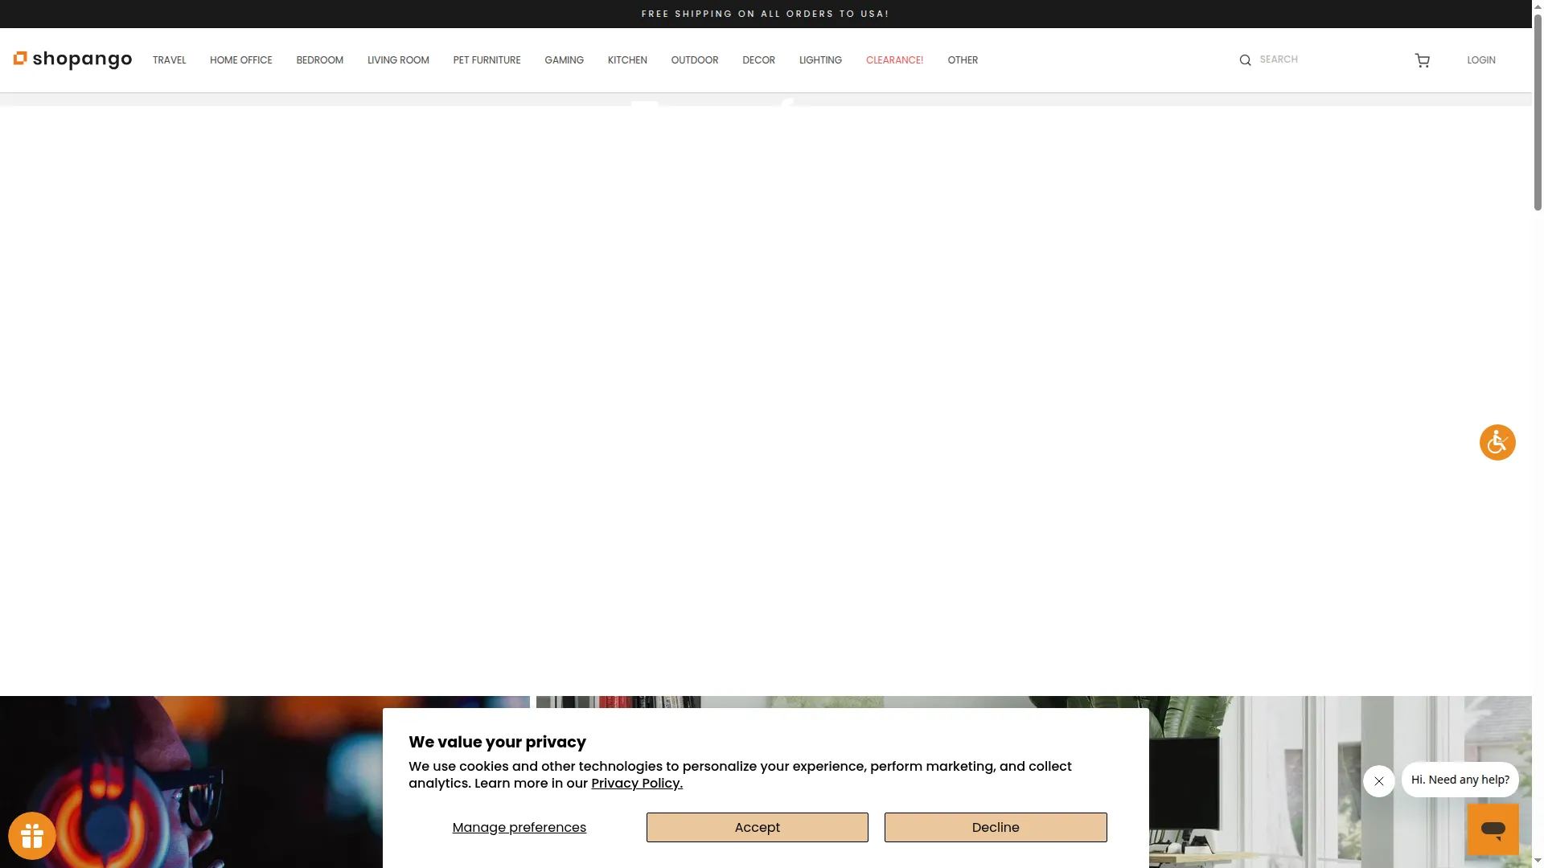Go to the Lighting category
The width and height of the screenshot is (1544, 868).
pos(820,60)
